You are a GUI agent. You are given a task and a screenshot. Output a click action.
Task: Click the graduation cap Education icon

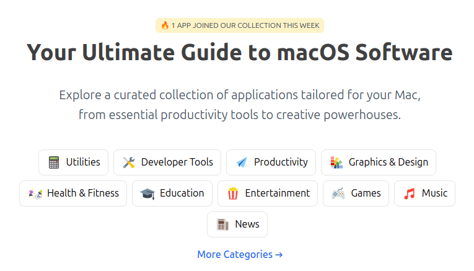point(147,193)
